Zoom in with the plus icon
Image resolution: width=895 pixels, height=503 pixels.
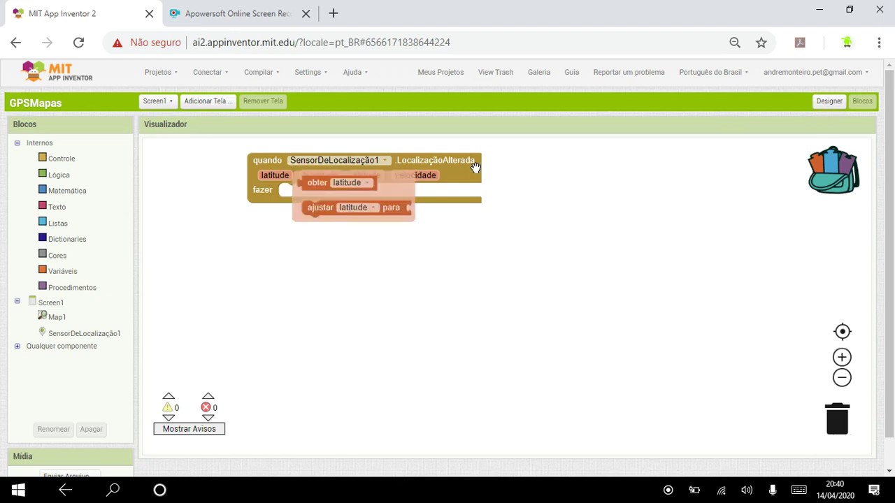pos(842,357)
